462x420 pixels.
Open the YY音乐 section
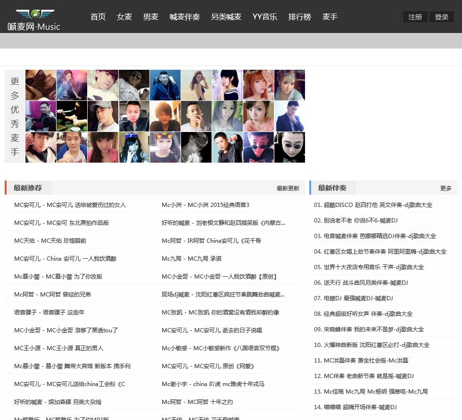[264, 17]
